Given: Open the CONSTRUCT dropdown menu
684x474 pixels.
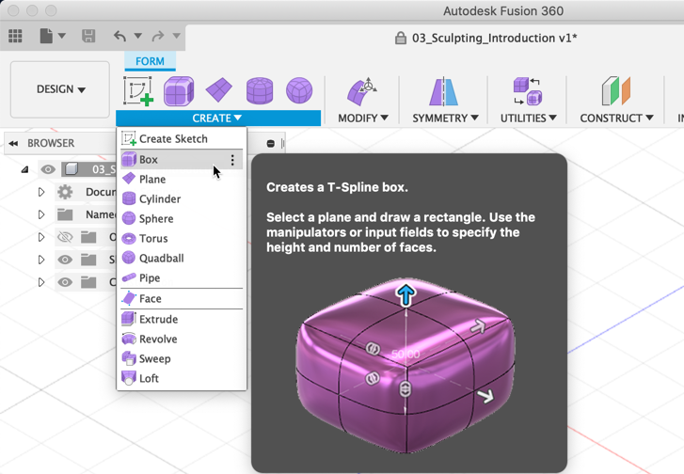Looking at the screenshot, I should click(616, 118).
